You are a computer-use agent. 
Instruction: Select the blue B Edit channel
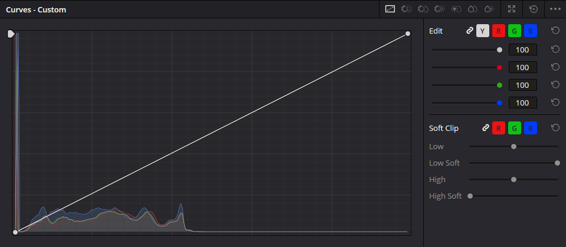530,31
